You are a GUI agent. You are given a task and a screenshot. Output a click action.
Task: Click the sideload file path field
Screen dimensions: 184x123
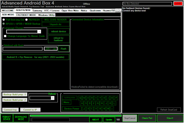pos(23,49)
